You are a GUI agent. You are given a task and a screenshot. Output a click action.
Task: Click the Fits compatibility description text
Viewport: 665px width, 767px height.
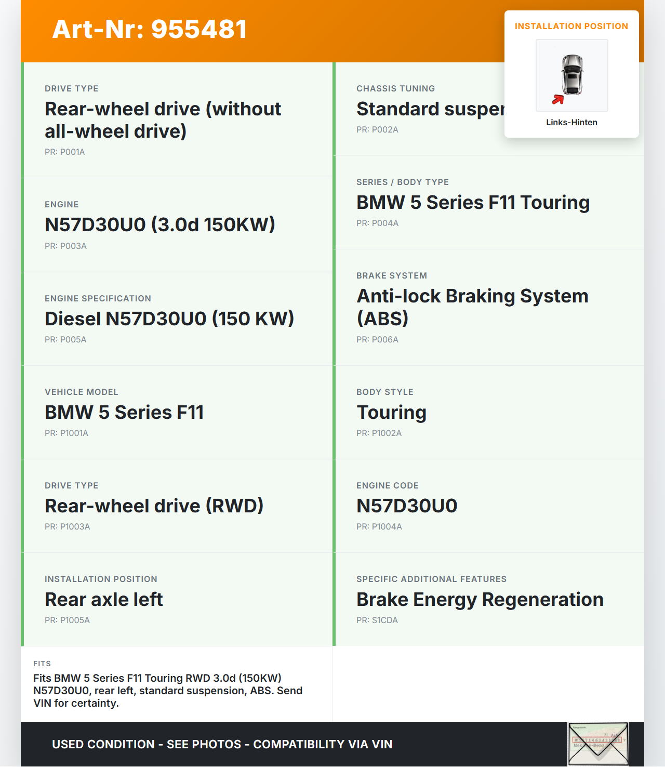[167, 691]
